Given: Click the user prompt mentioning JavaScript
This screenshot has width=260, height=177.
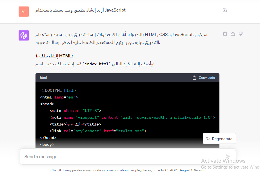Looking at the screenshot, I should pyautogui.click(x=80, y=10).
